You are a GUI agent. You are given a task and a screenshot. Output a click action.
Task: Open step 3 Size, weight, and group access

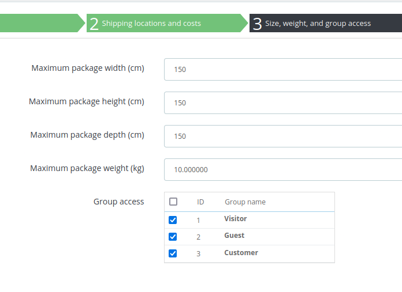pyautogui.click(x=318, y=24)
